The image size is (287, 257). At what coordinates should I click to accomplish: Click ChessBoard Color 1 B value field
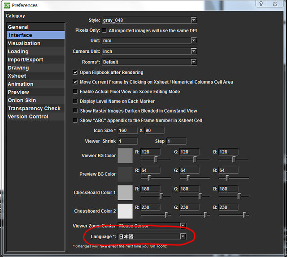click(x=228, y=189)
